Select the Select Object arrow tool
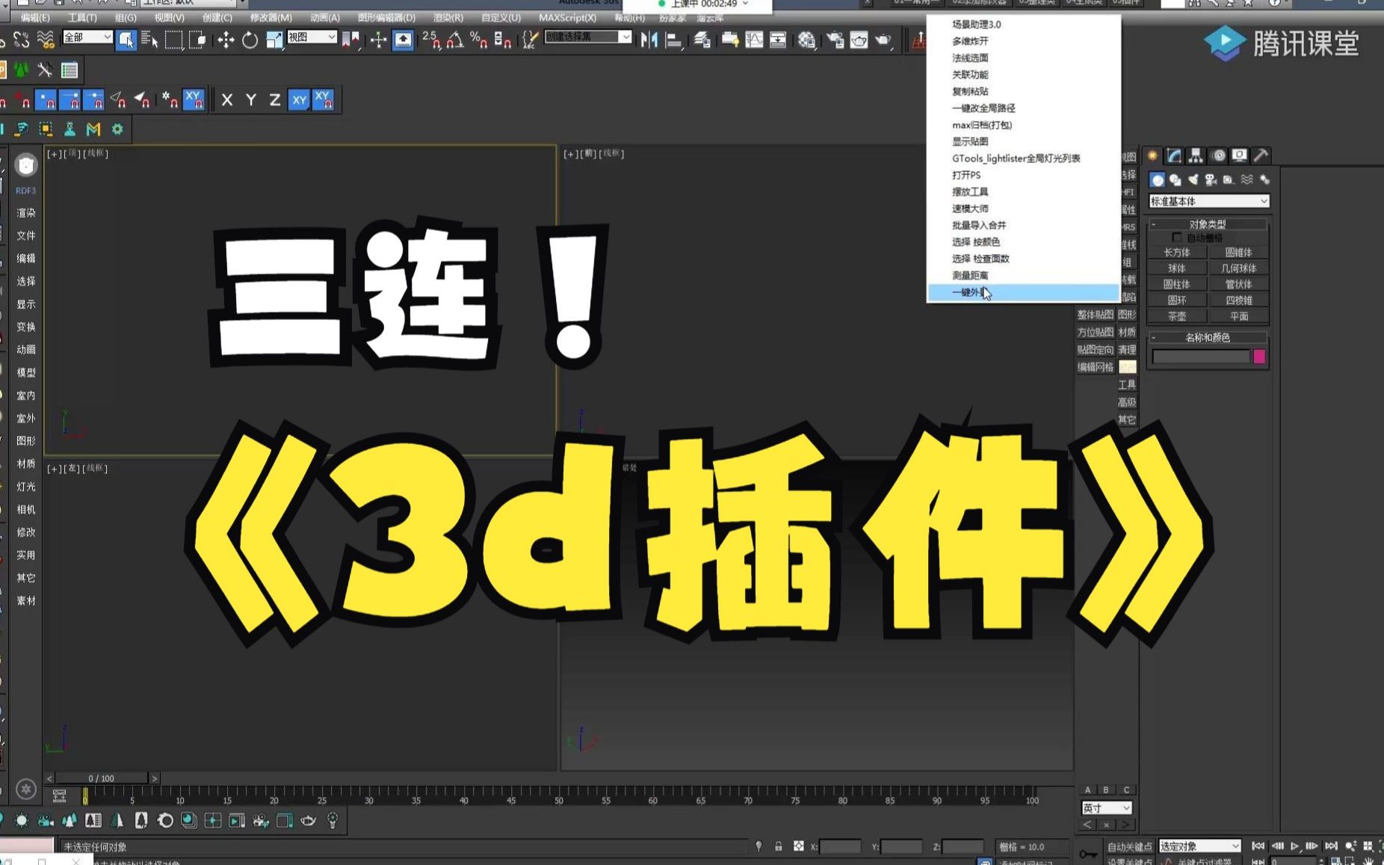This screenshot has width=1384, height=865. point(126,40)
